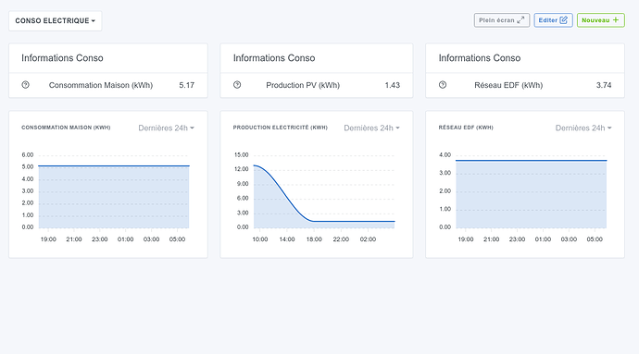Screen dimensions: 639x354
Task: Click the Informations Conso heading above Production PV
Action: 274,58
